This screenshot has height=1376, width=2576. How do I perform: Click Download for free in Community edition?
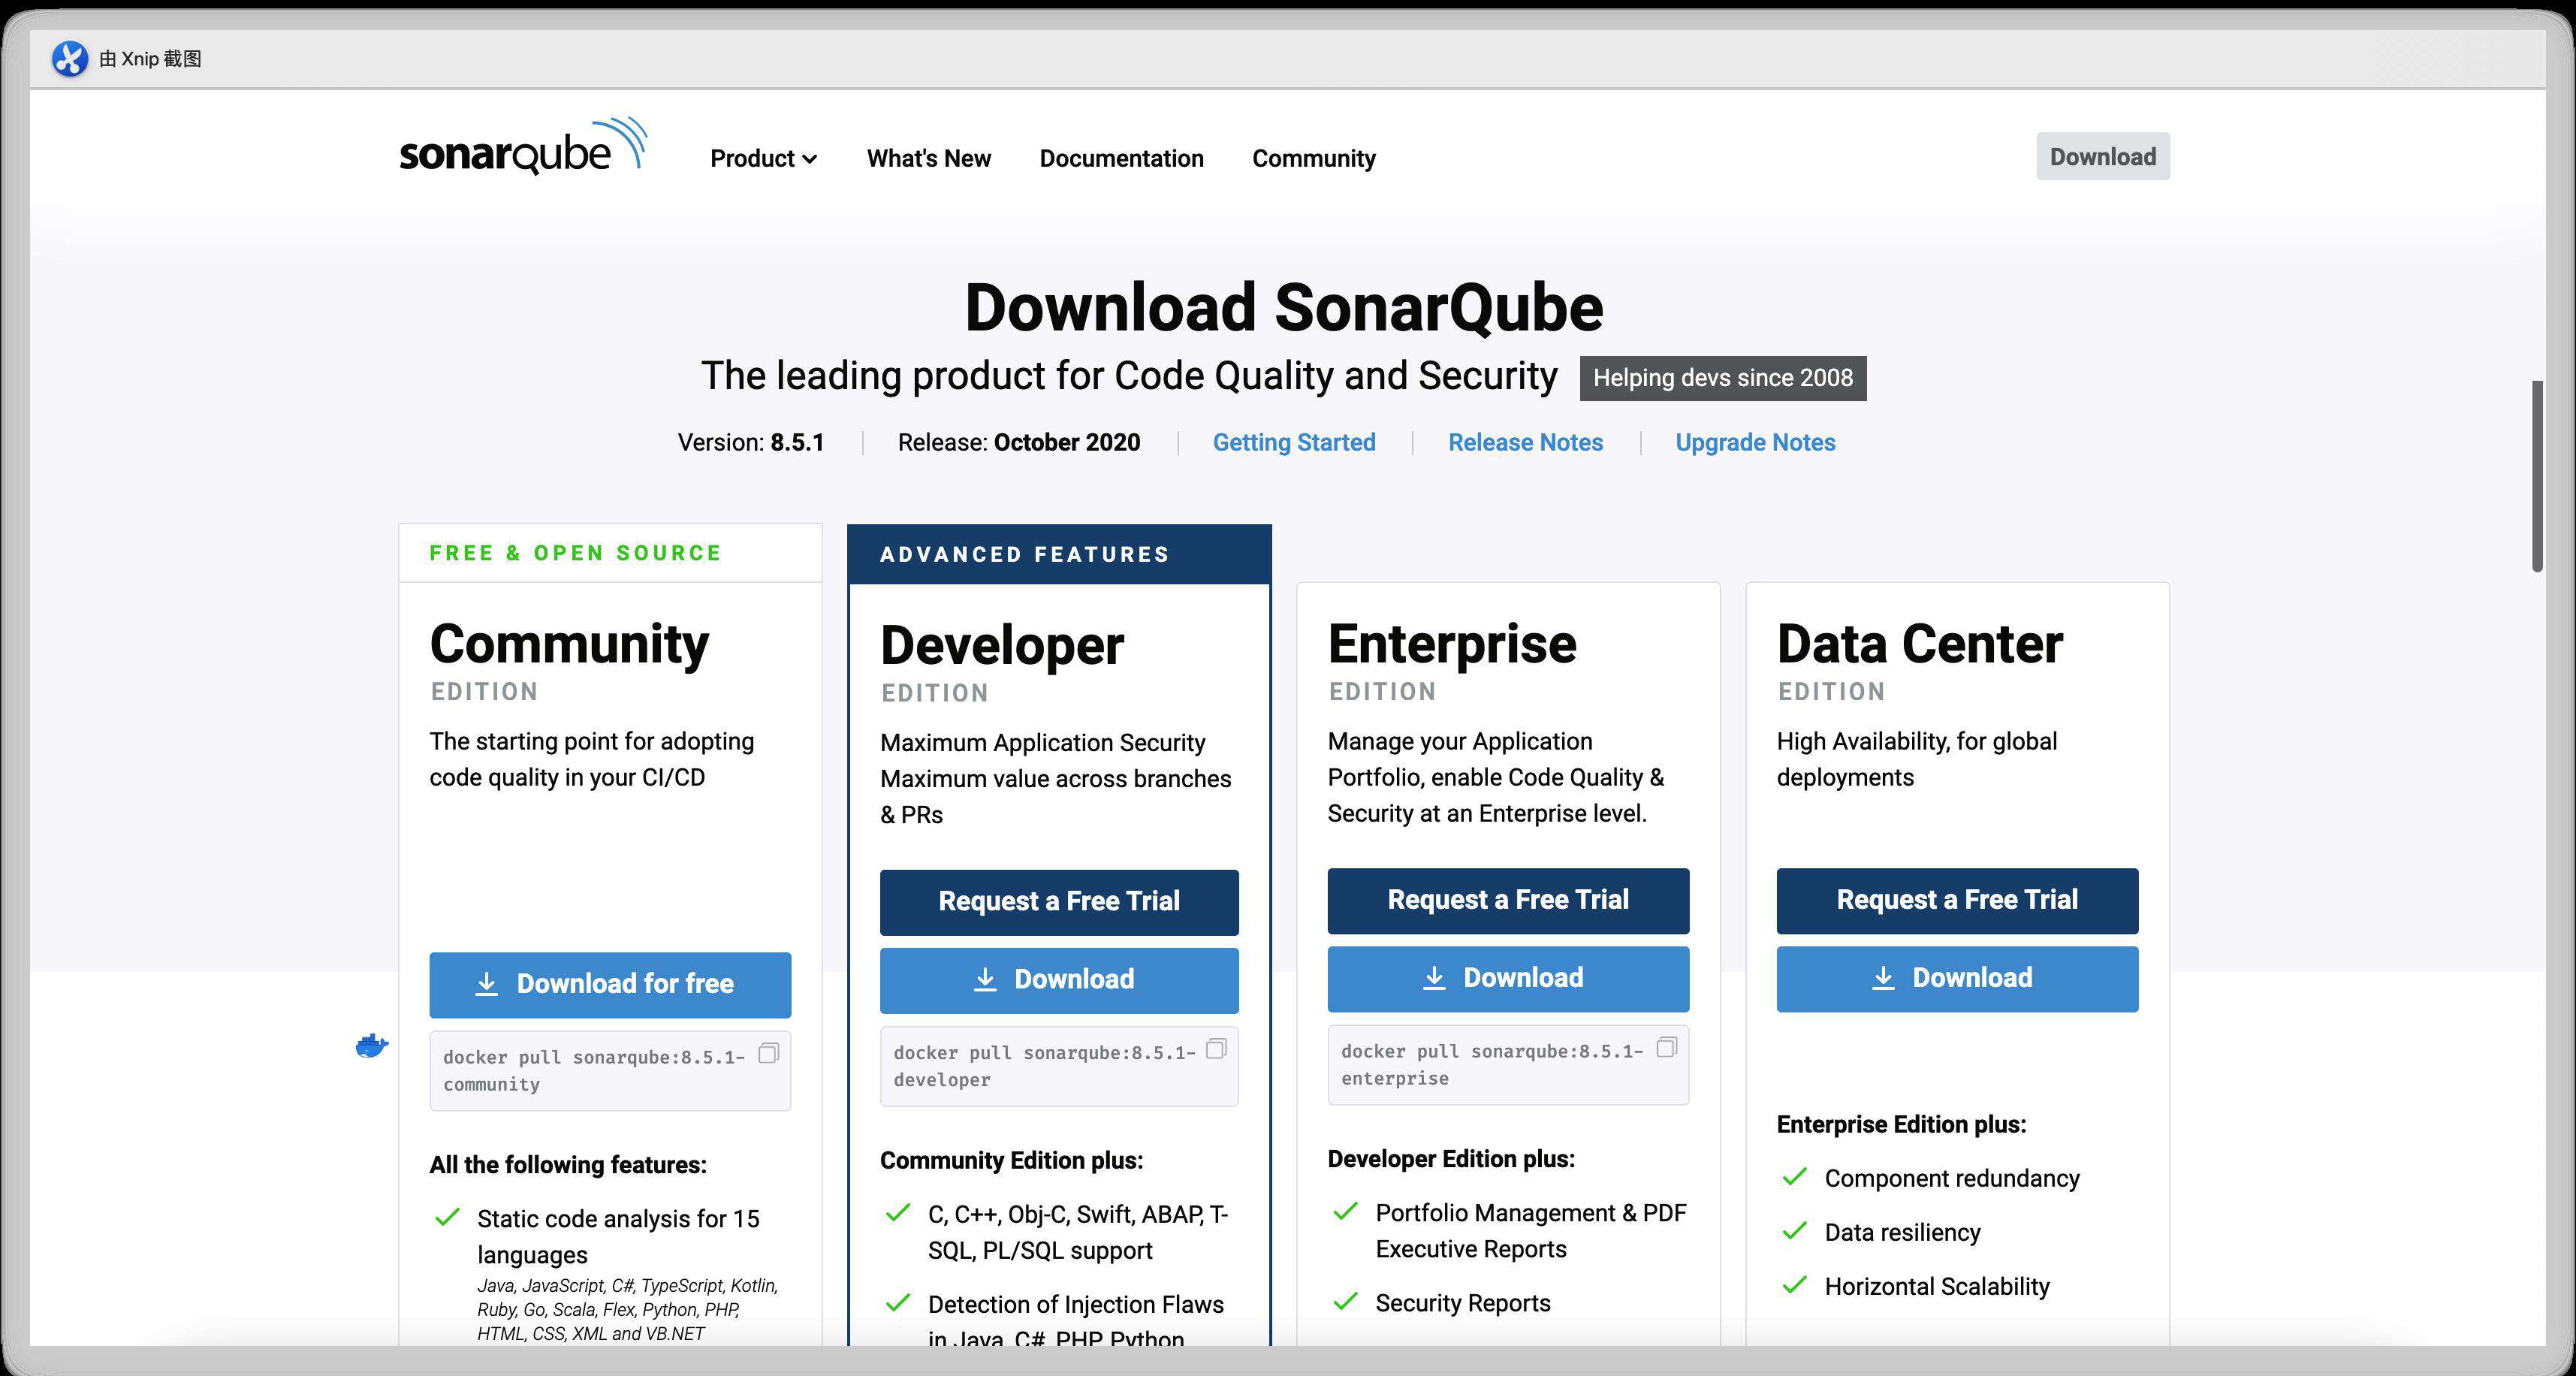[x=610, y=984]
